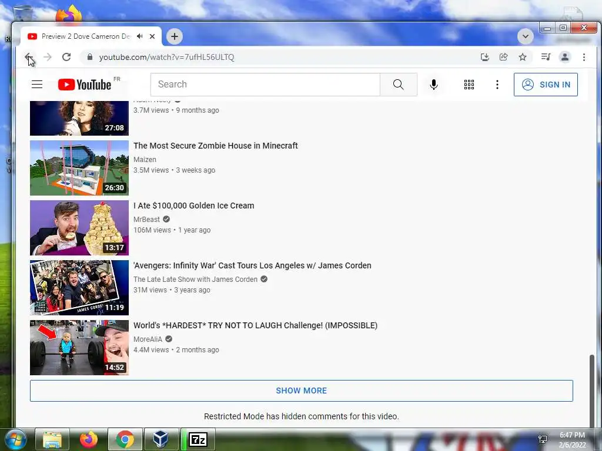Visit the Maizen channel name
The height and width of the screenshot is (451, 602).
tap(145, 160)
